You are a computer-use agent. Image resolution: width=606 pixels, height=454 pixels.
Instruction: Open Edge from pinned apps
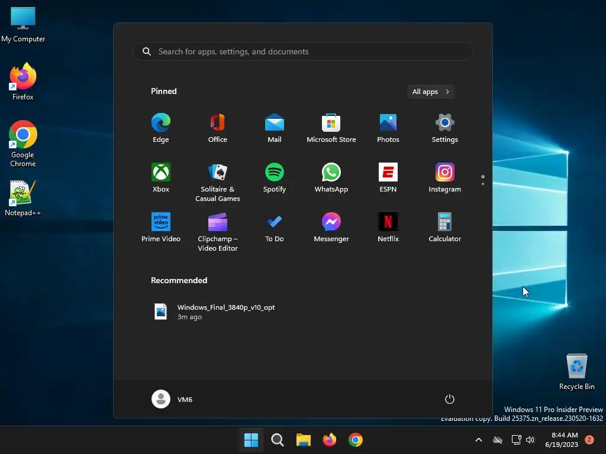tap(161, 128)
